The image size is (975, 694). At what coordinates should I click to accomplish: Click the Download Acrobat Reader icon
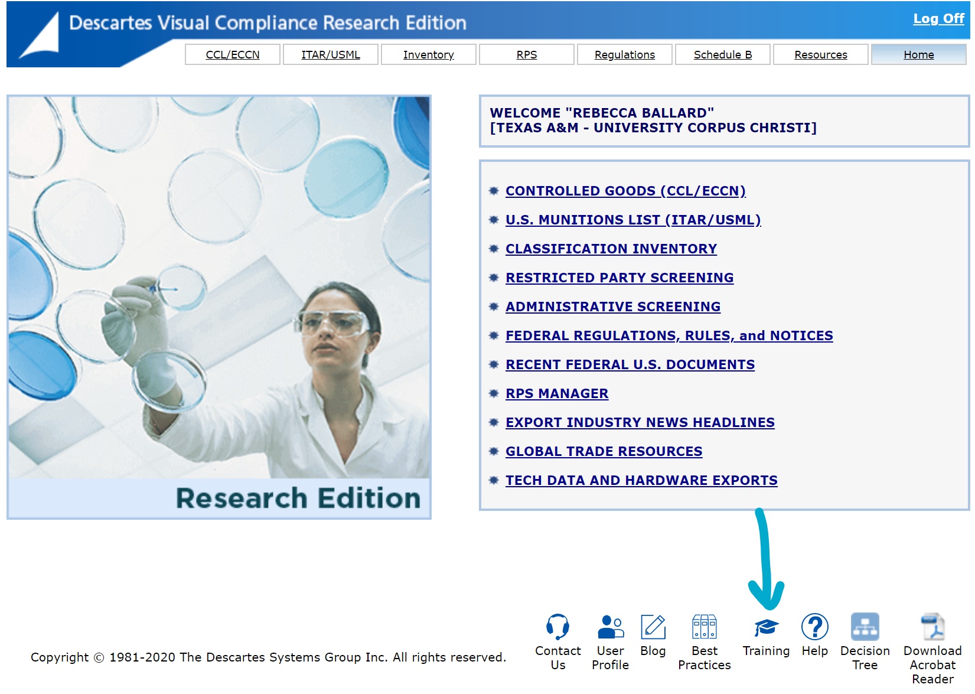coord(933,627)
